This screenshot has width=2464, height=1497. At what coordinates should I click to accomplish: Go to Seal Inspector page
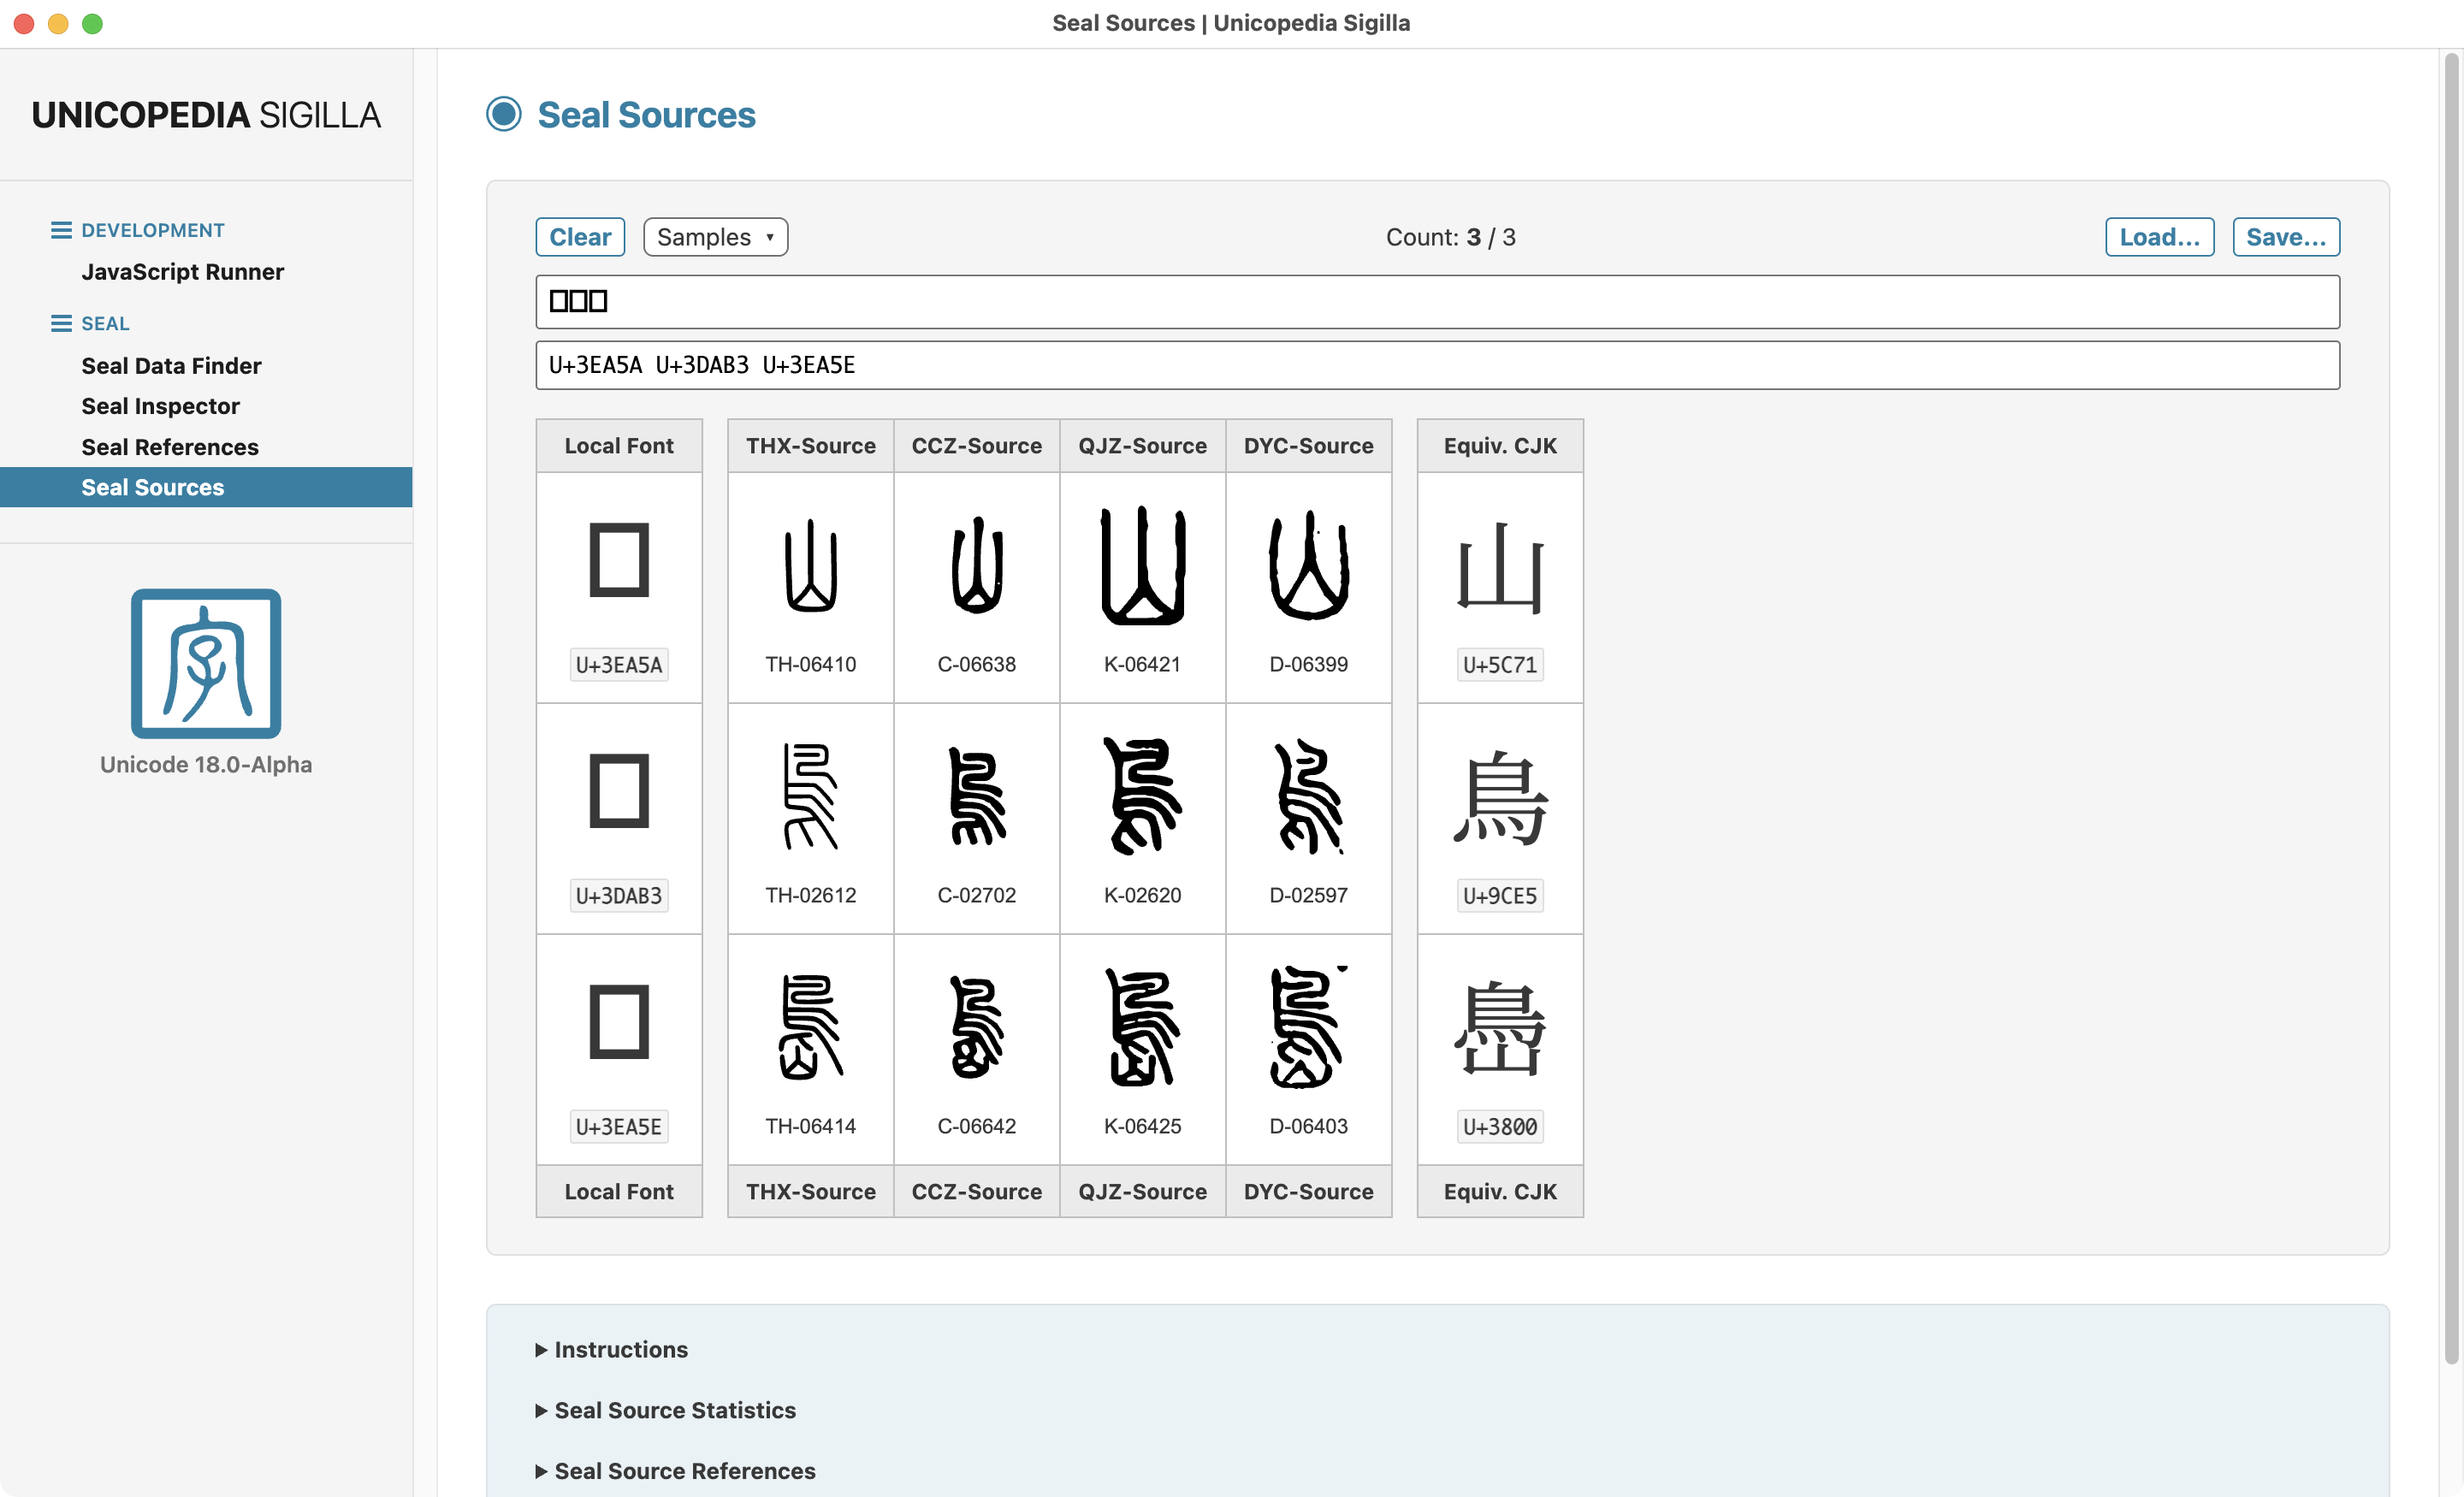[160, 406]
